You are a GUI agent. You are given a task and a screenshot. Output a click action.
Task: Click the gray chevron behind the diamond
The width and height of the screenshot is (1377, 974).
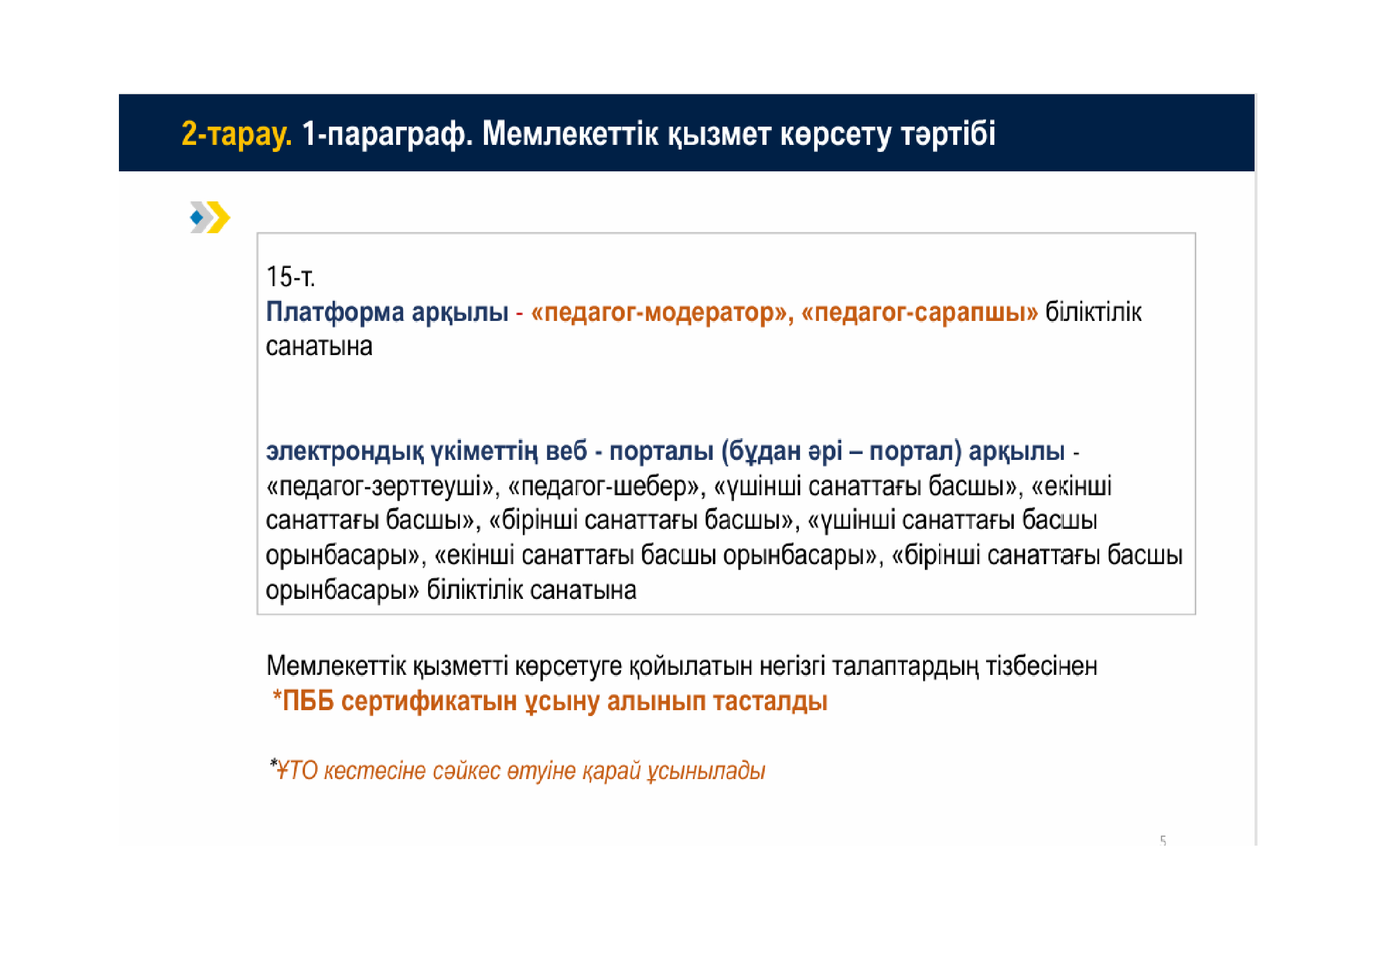click(207, 218)
